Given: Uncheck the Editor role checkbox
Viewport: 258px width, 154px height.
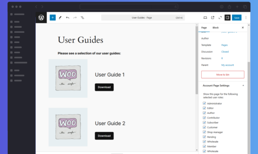Looking at the screenshot, I should [204, 108].
